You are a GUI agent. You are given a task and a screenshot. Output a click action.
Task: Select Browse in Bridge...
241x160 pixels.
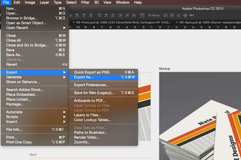[x=35, y=18]
